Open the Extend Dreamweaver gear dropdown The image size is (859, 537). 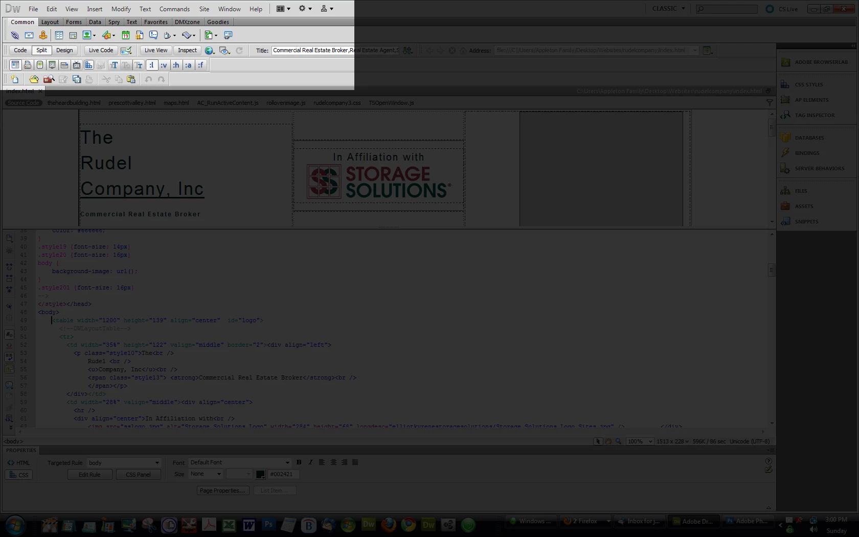305,9
